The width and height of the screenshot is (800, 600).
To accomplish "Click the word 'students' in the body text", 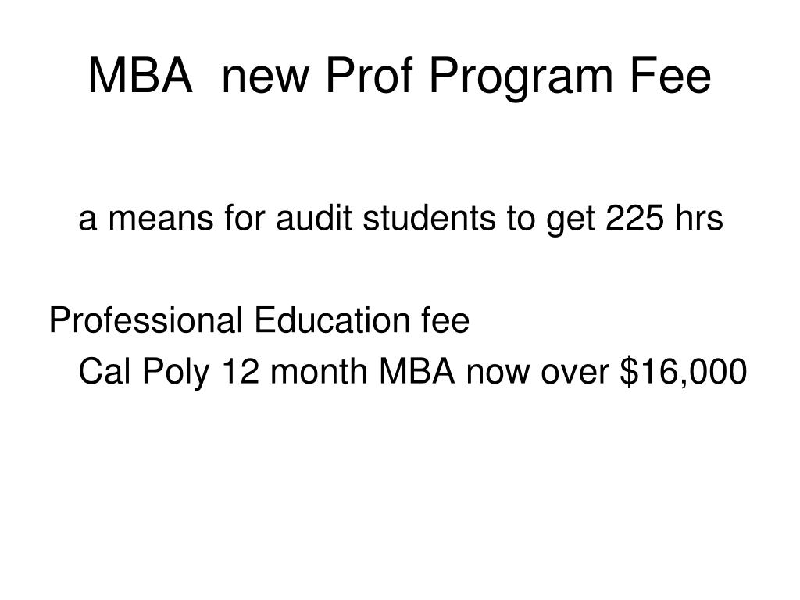I will pyautogui.click(x=429, y=218).
